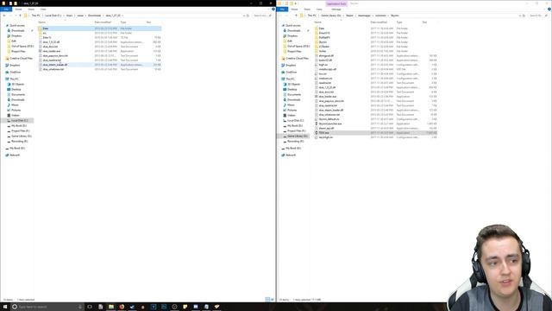Open the File tab in the left Explorer window
Viewport: 552px width, 311px height.
(x=6, y=10)
